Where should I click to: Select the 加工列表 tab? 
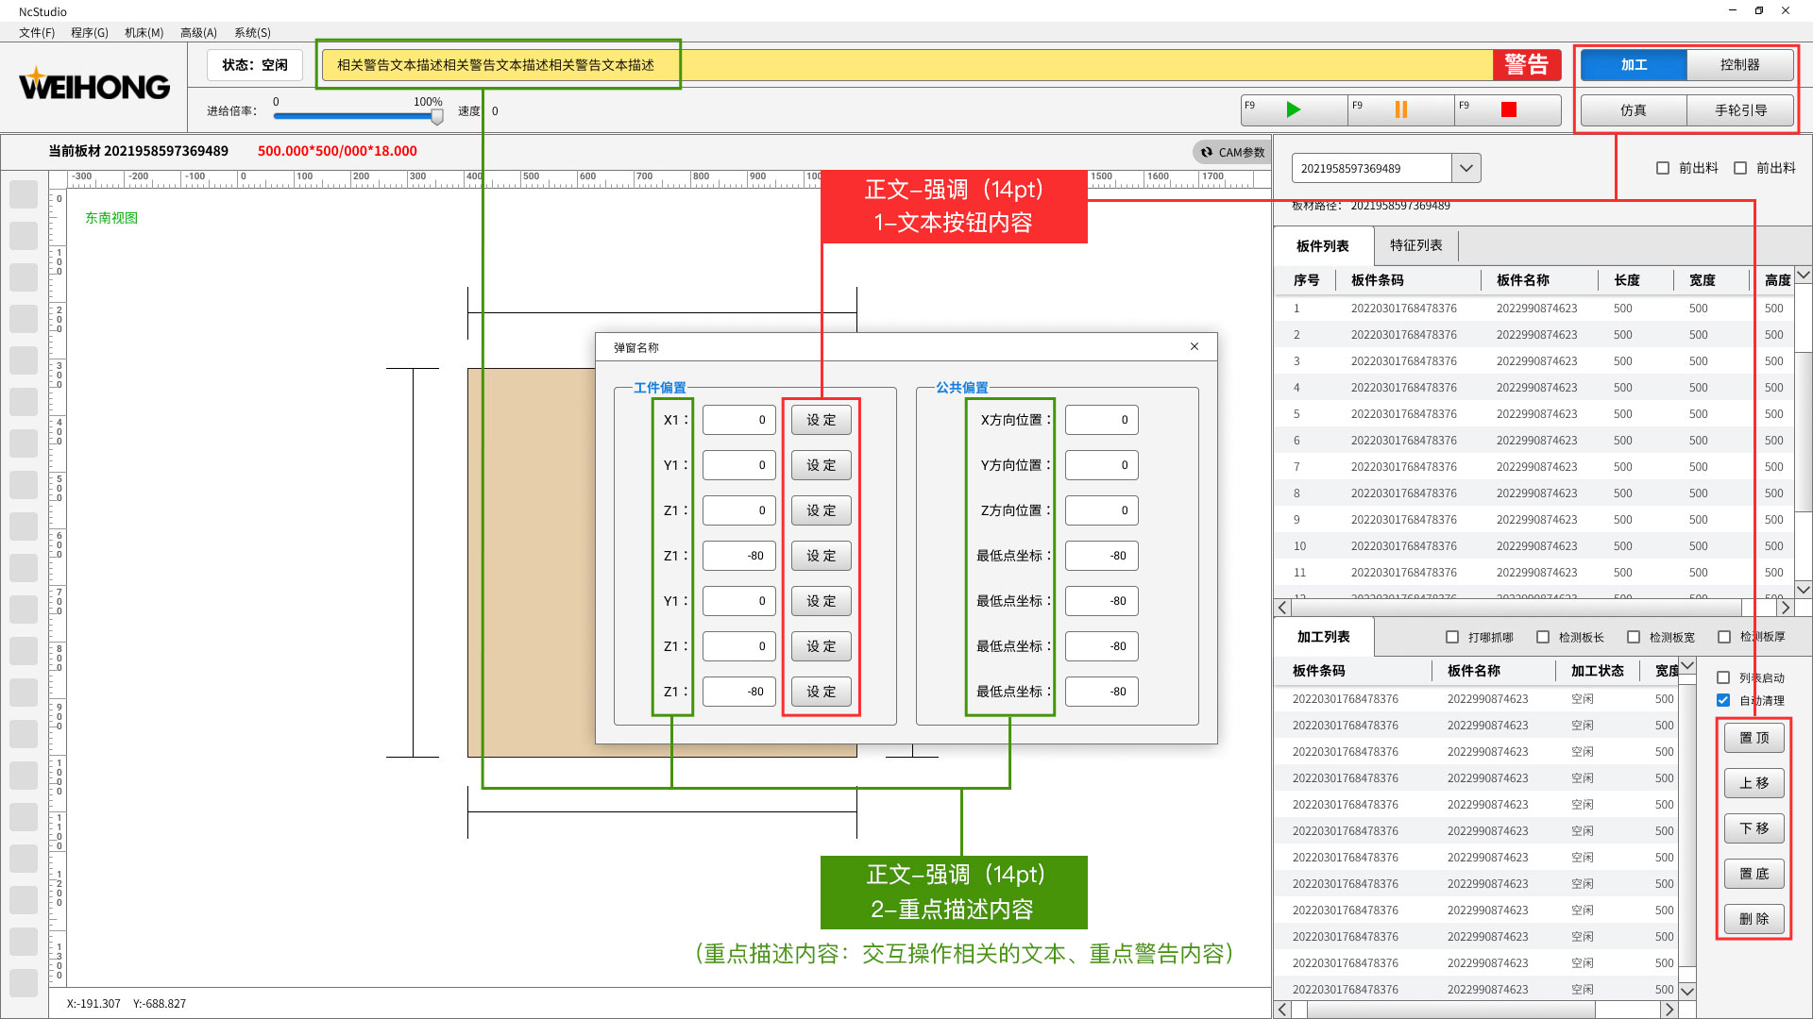[x=1323, y=637]
